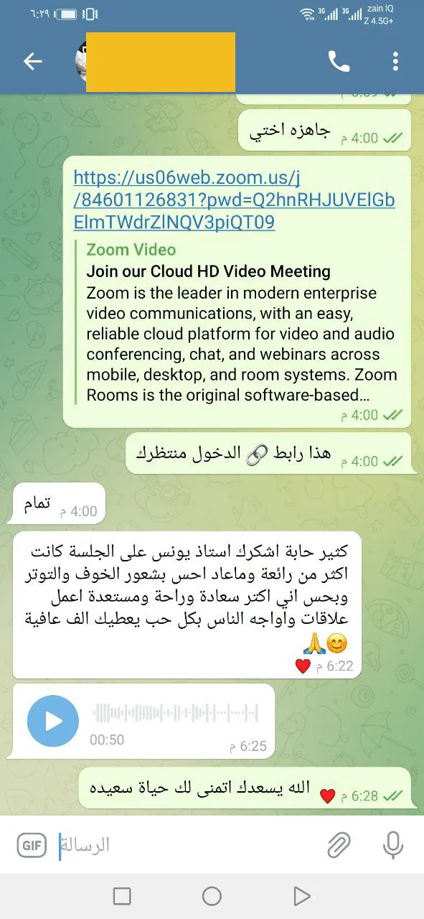Tap the heart reaction on 6:28 message
The width and height of the screenshot is (424, 919).
click(326, 796)
